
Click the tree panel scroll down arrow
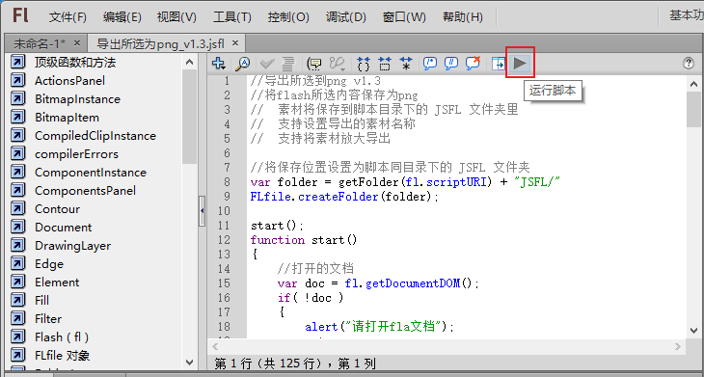point(189,362)
